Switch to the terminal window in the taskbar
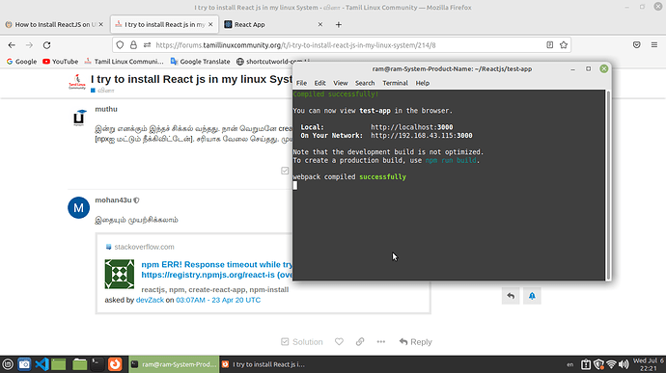 pos(174,364)
